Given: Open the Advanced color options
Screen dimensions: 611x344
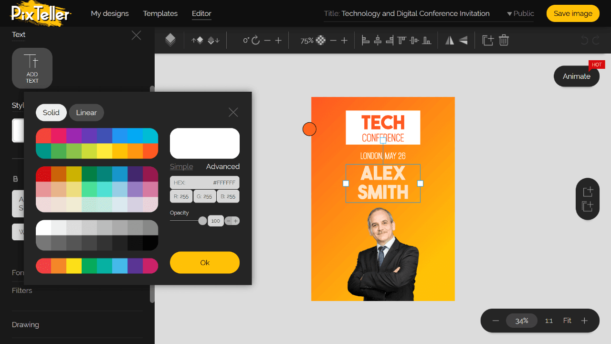Looking at the screenshot, I should (x=222, y=166).
